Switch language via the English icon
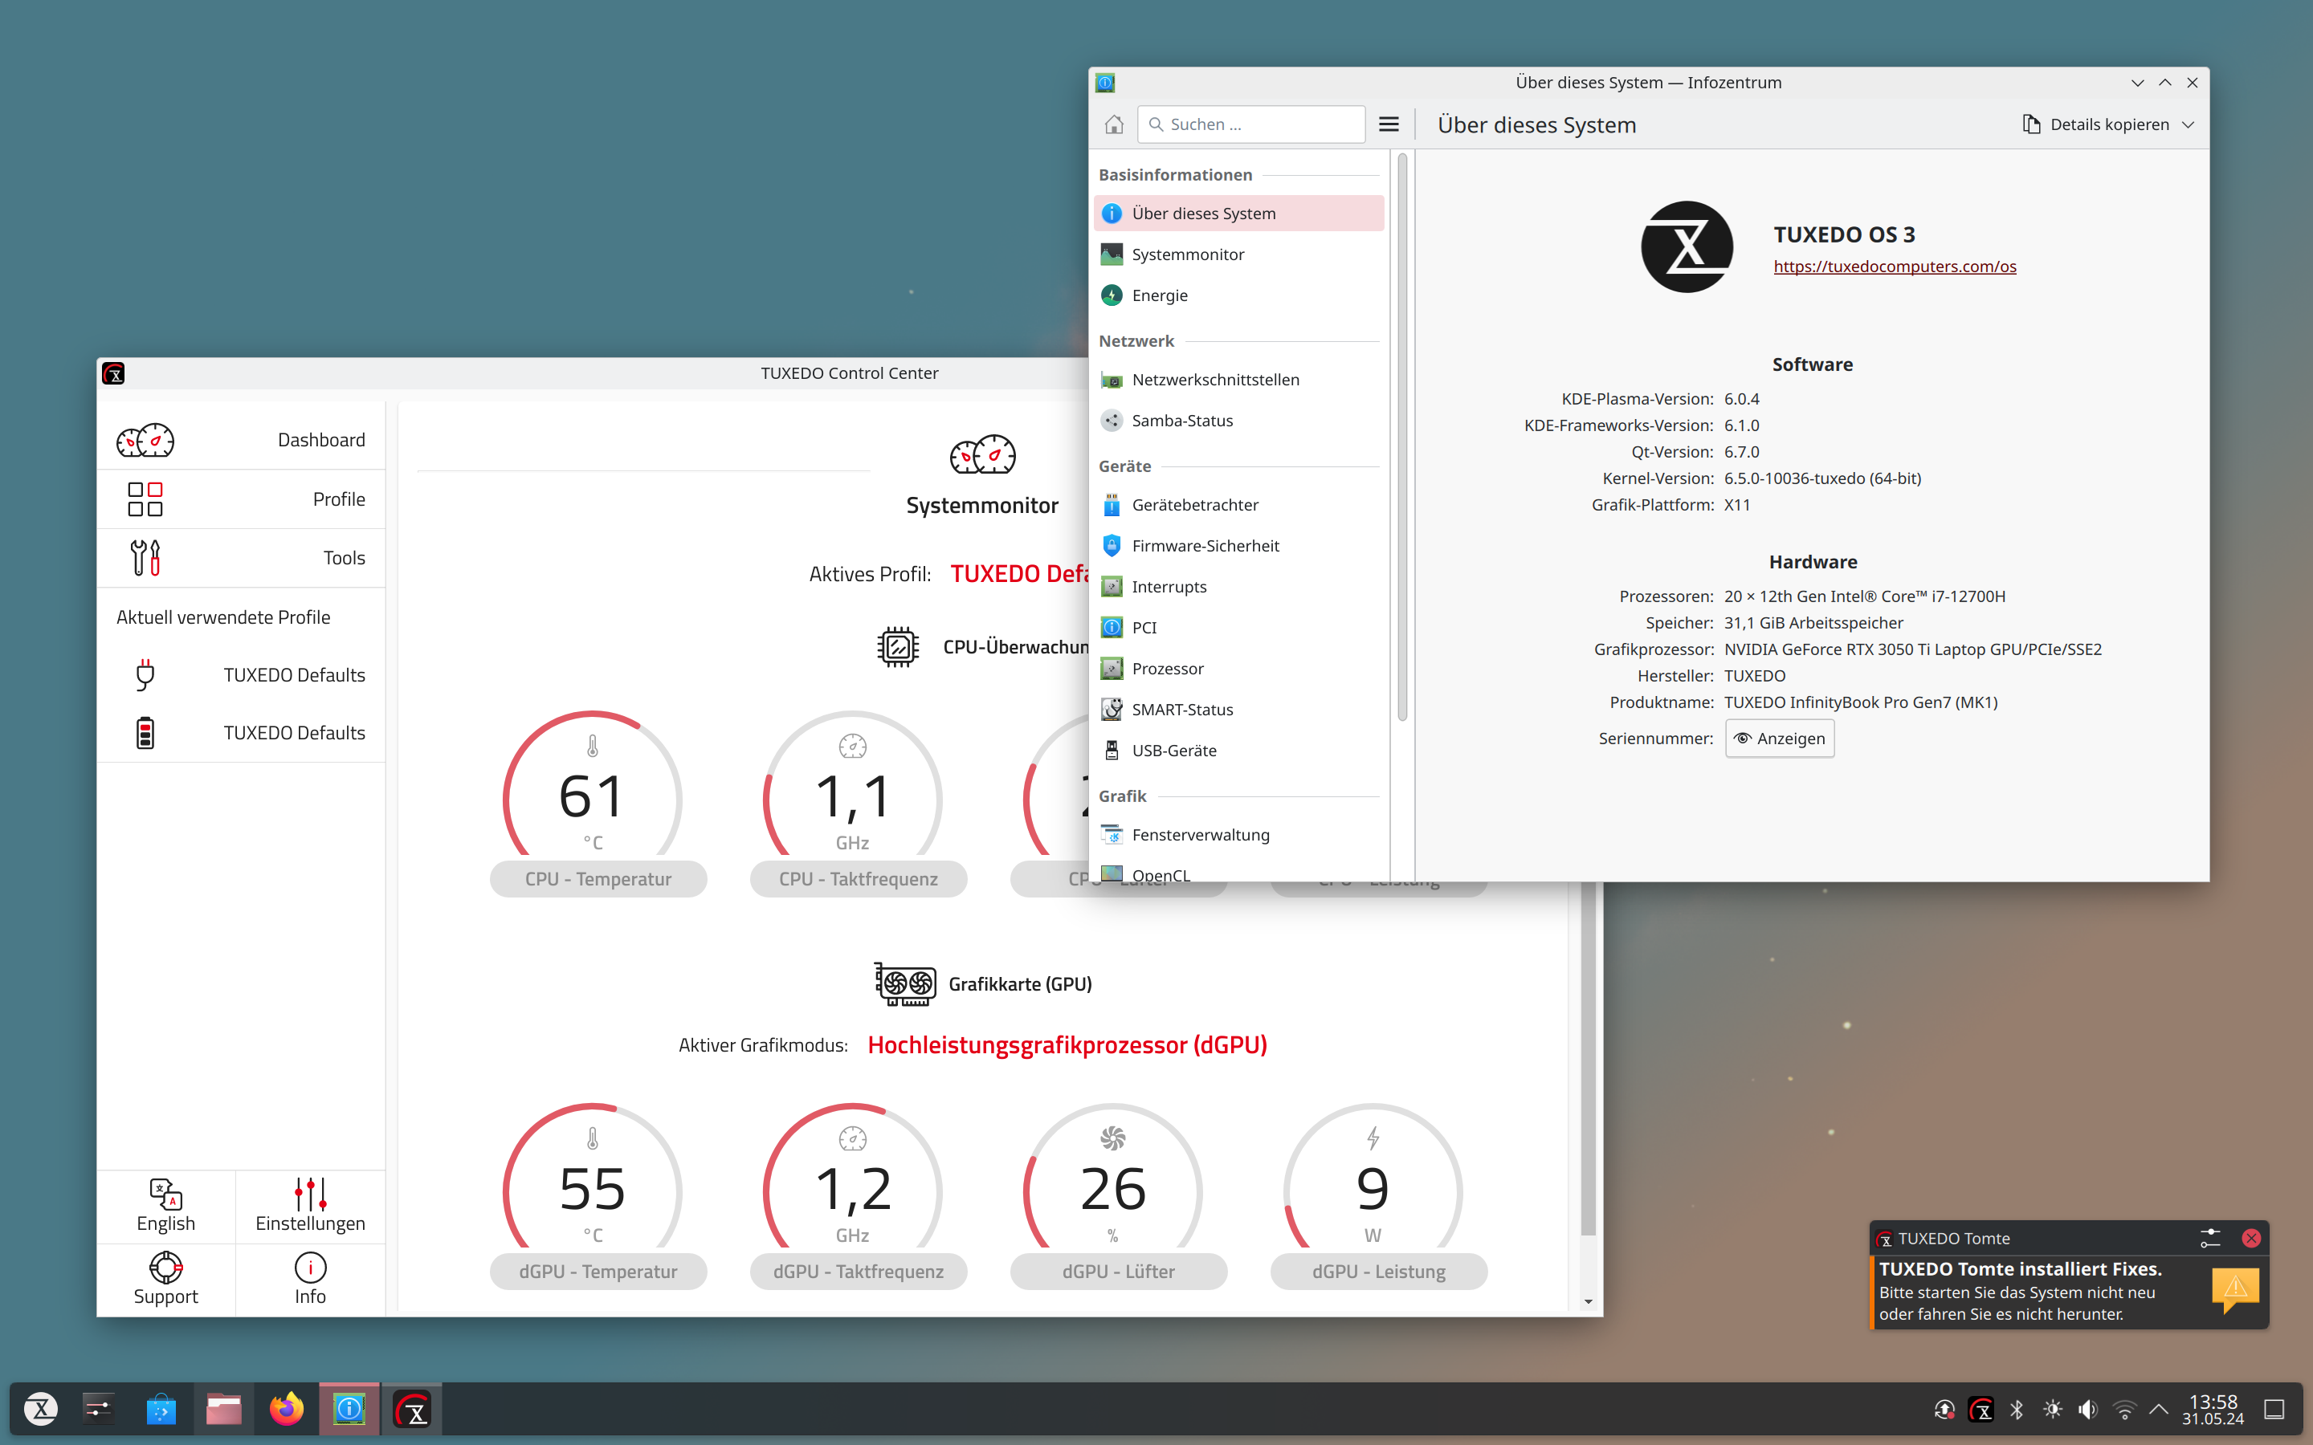The image size is (2313, 1445). click(165, 1206)
